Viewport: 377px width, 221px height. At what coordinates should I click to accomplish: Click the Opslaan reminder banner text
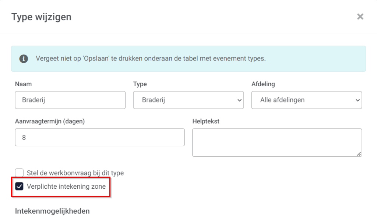pos(151,58)
